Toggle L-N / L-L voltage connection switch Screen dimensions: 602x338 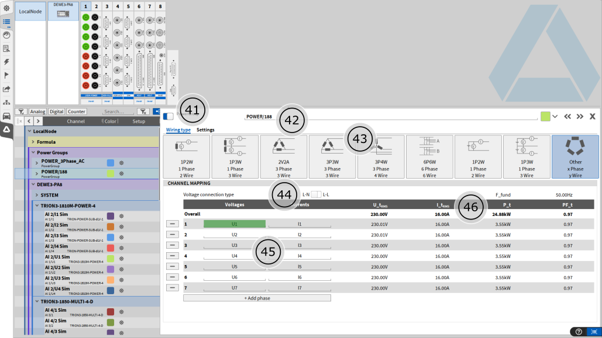316,194
